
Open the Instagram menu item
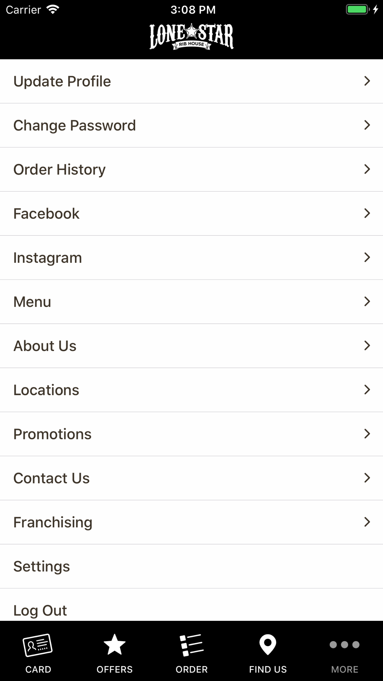[x=47, y=258]
